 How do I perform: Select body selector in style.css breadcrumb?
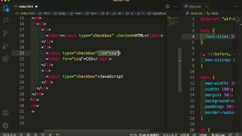215,14
